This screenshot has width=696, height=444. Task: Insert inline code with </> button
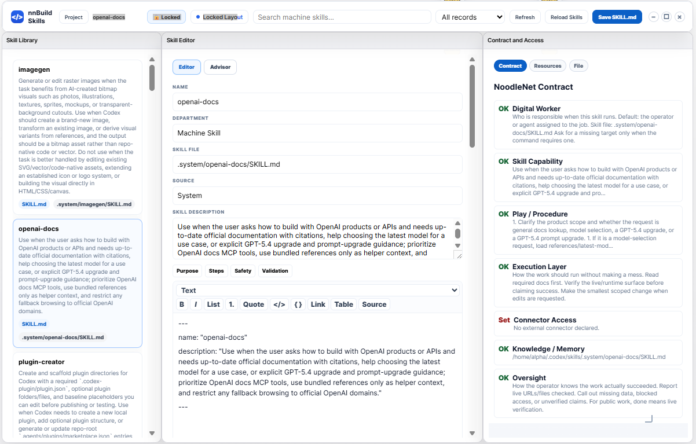click(279, 304)
